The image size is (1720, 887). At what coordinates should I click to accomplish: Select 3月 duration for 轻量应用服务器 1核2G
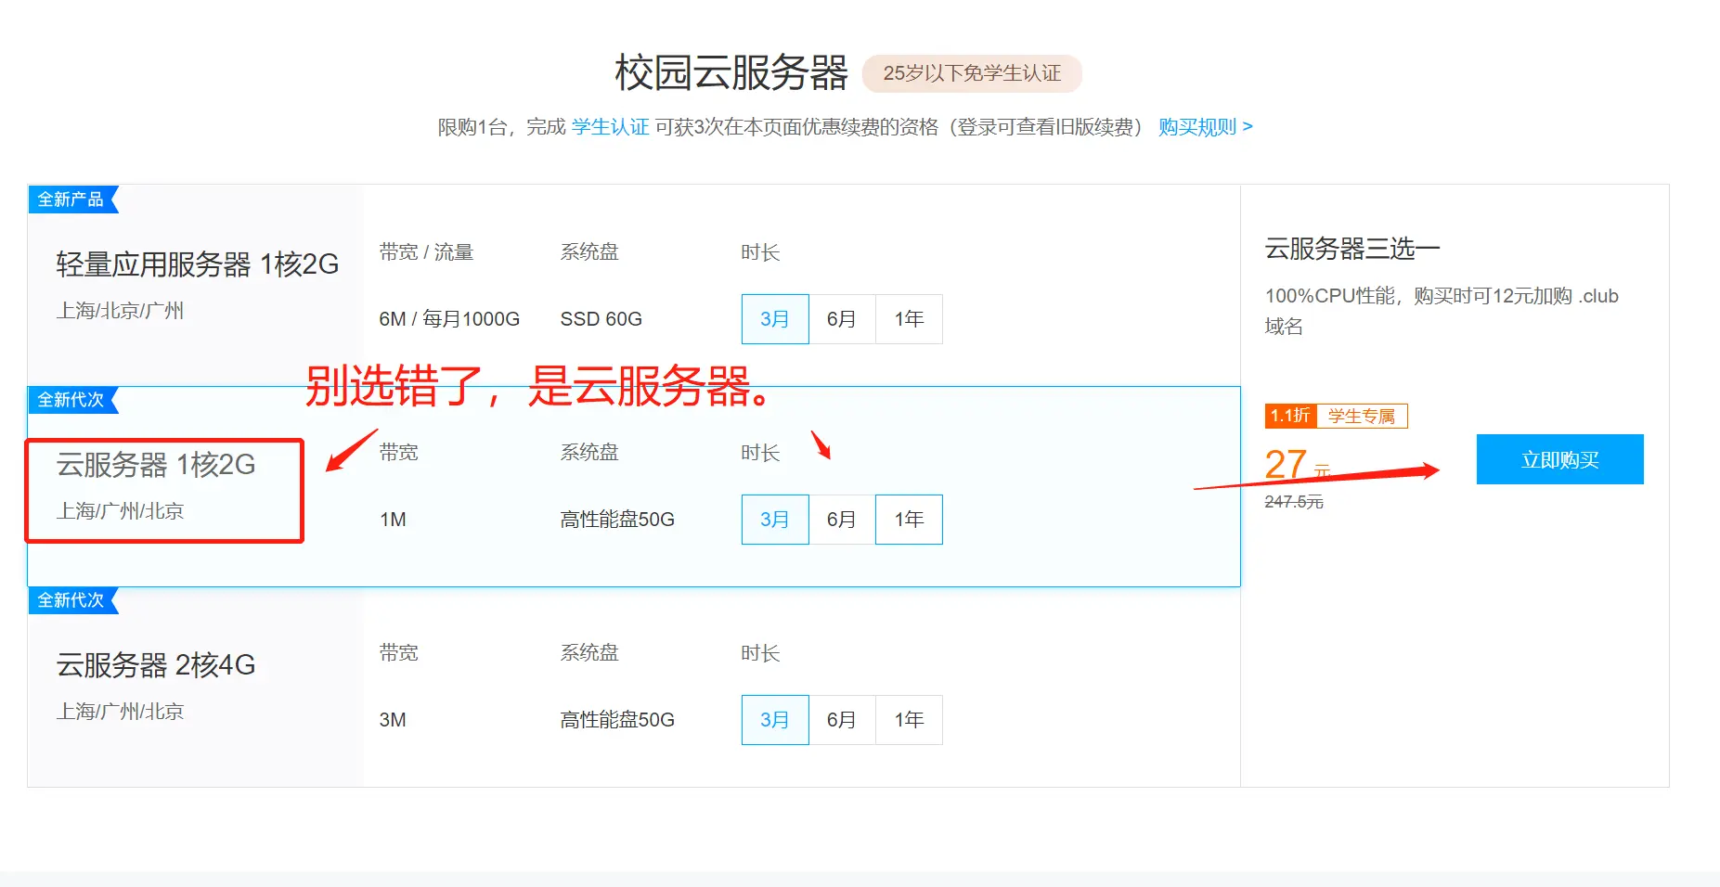click(775, 319)
